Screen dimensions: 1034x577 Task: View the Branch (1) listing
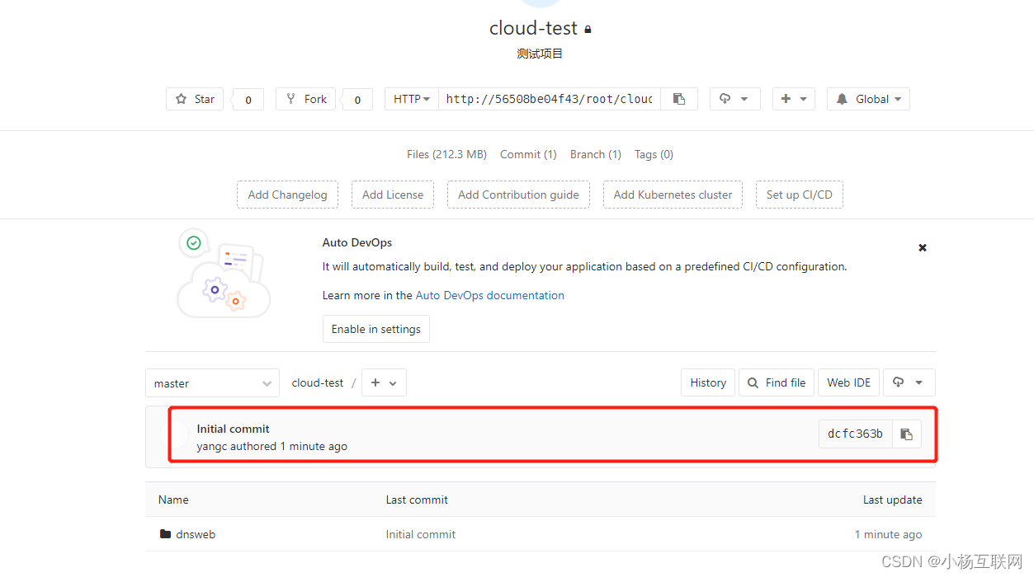coord(595,154)
